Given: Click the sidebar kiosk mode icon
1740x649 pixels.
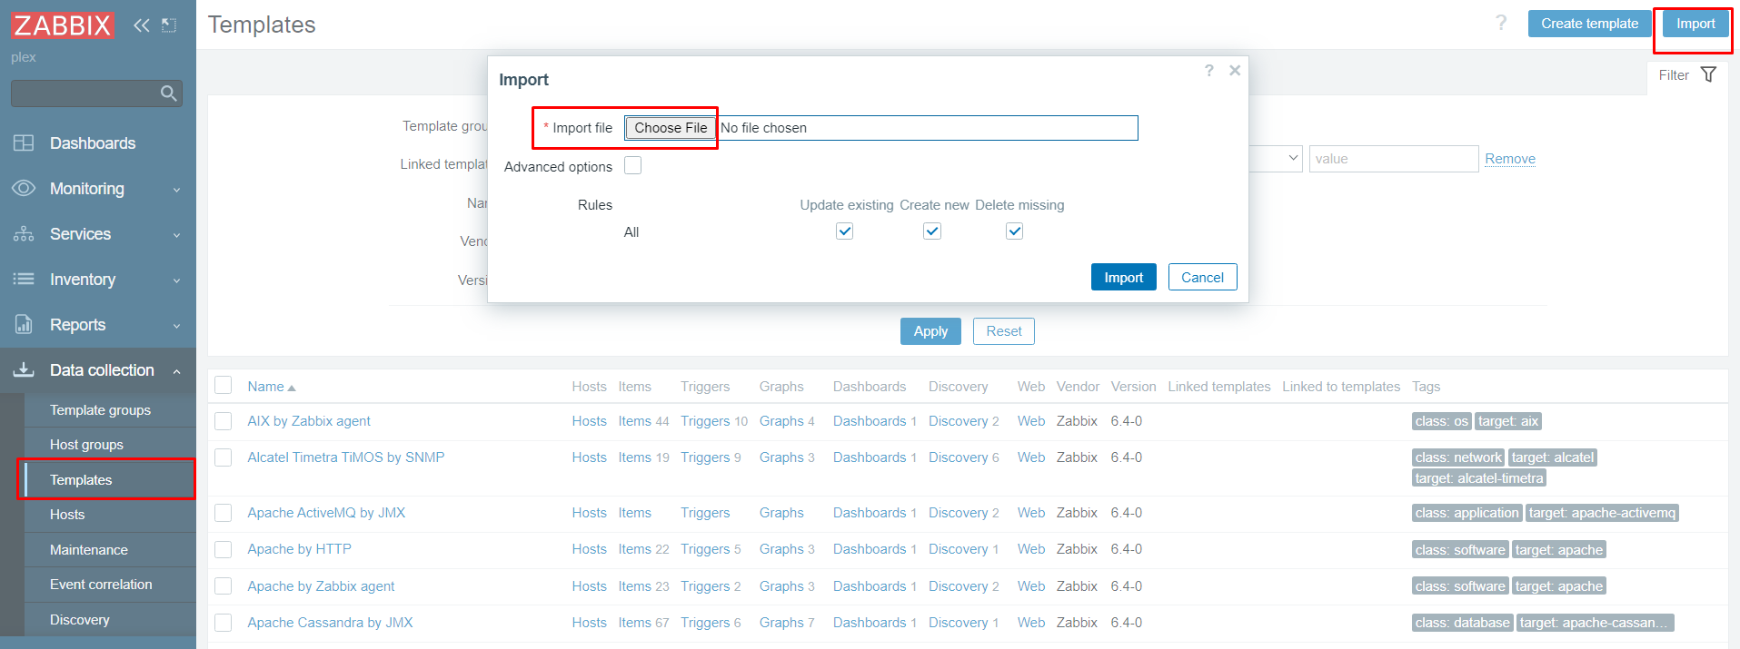Looking at the screenshot, I should [x=169, y=25].
